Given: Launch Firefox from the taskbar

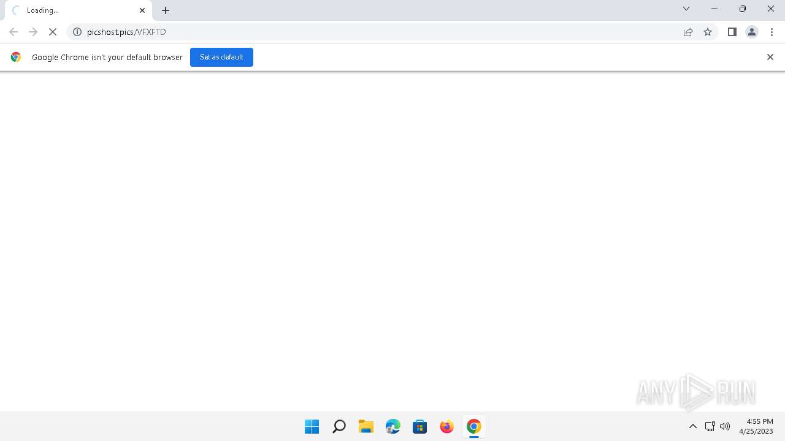Looking at the screenshot, I should 447,426.
